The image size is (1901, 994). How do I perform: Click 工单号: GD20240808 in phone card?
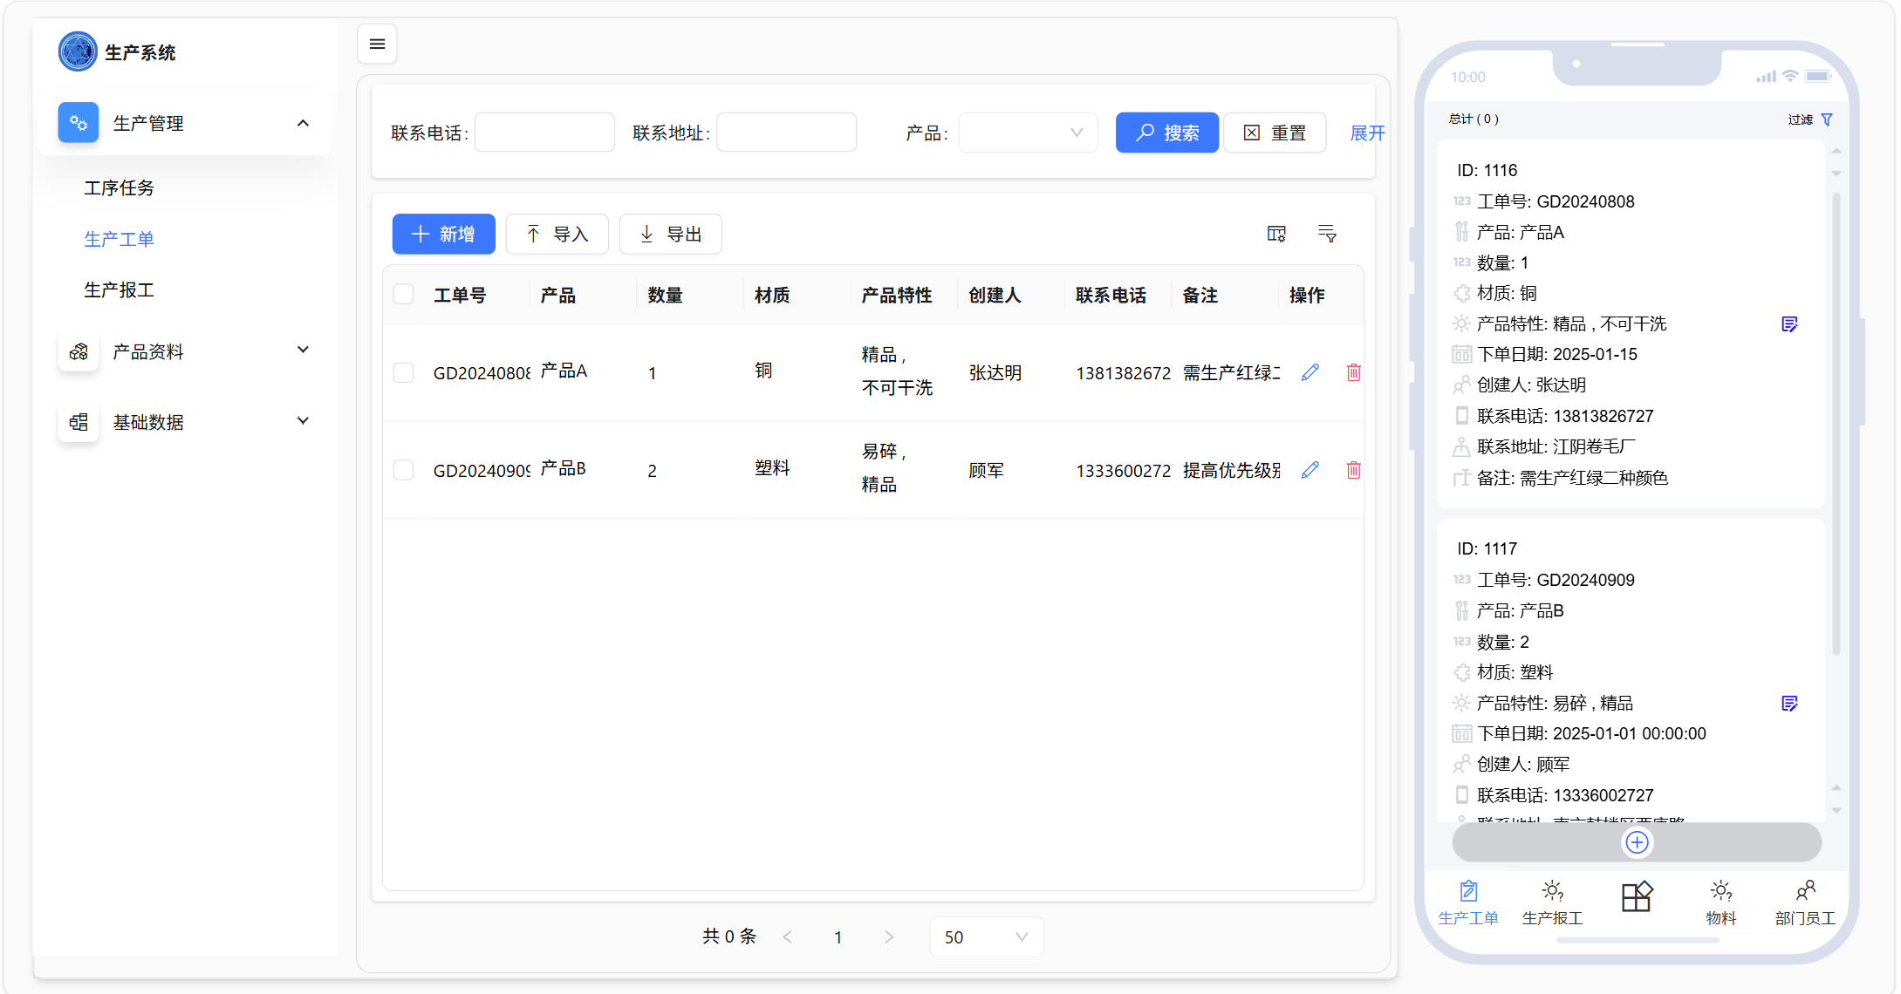pyautogui.click(x=1556, y=201)
